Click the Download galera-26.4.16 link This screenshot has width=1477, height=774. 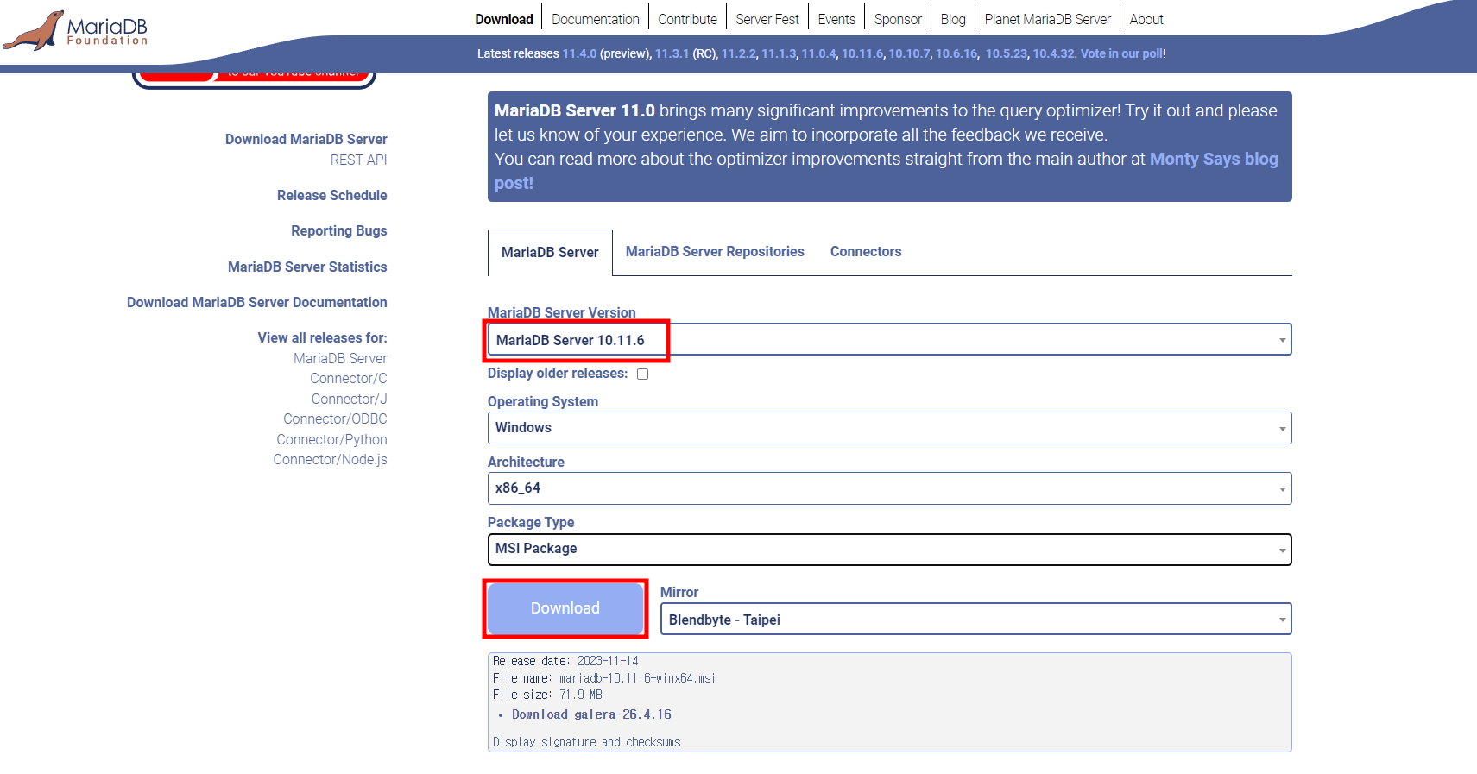tap(591, 714)
